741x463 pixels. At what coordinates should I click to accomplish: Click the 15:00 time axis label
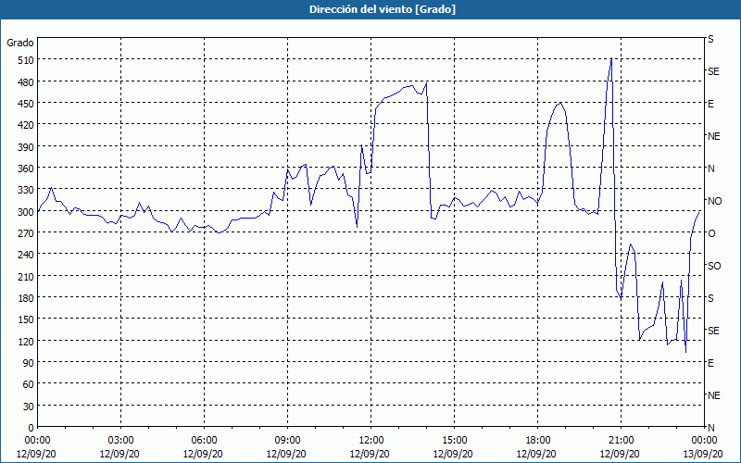click(454, 441)
